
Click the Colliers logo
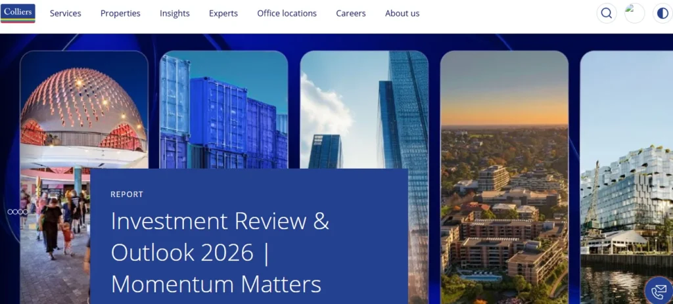coord(18,13)
